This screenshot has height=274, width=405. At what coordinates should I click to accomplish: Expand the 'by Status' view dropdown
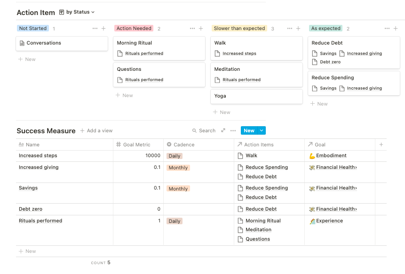pos(80,12)
